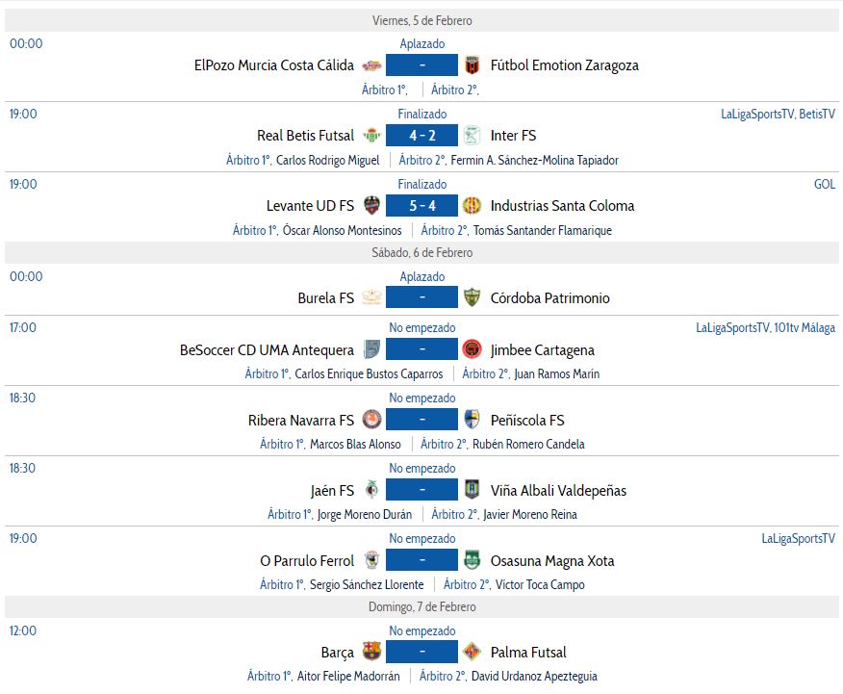Viewport: 843px width, 694px height.
Task: Open the Viña Albali Valdepeñas team link
Action: coord(558,491)
